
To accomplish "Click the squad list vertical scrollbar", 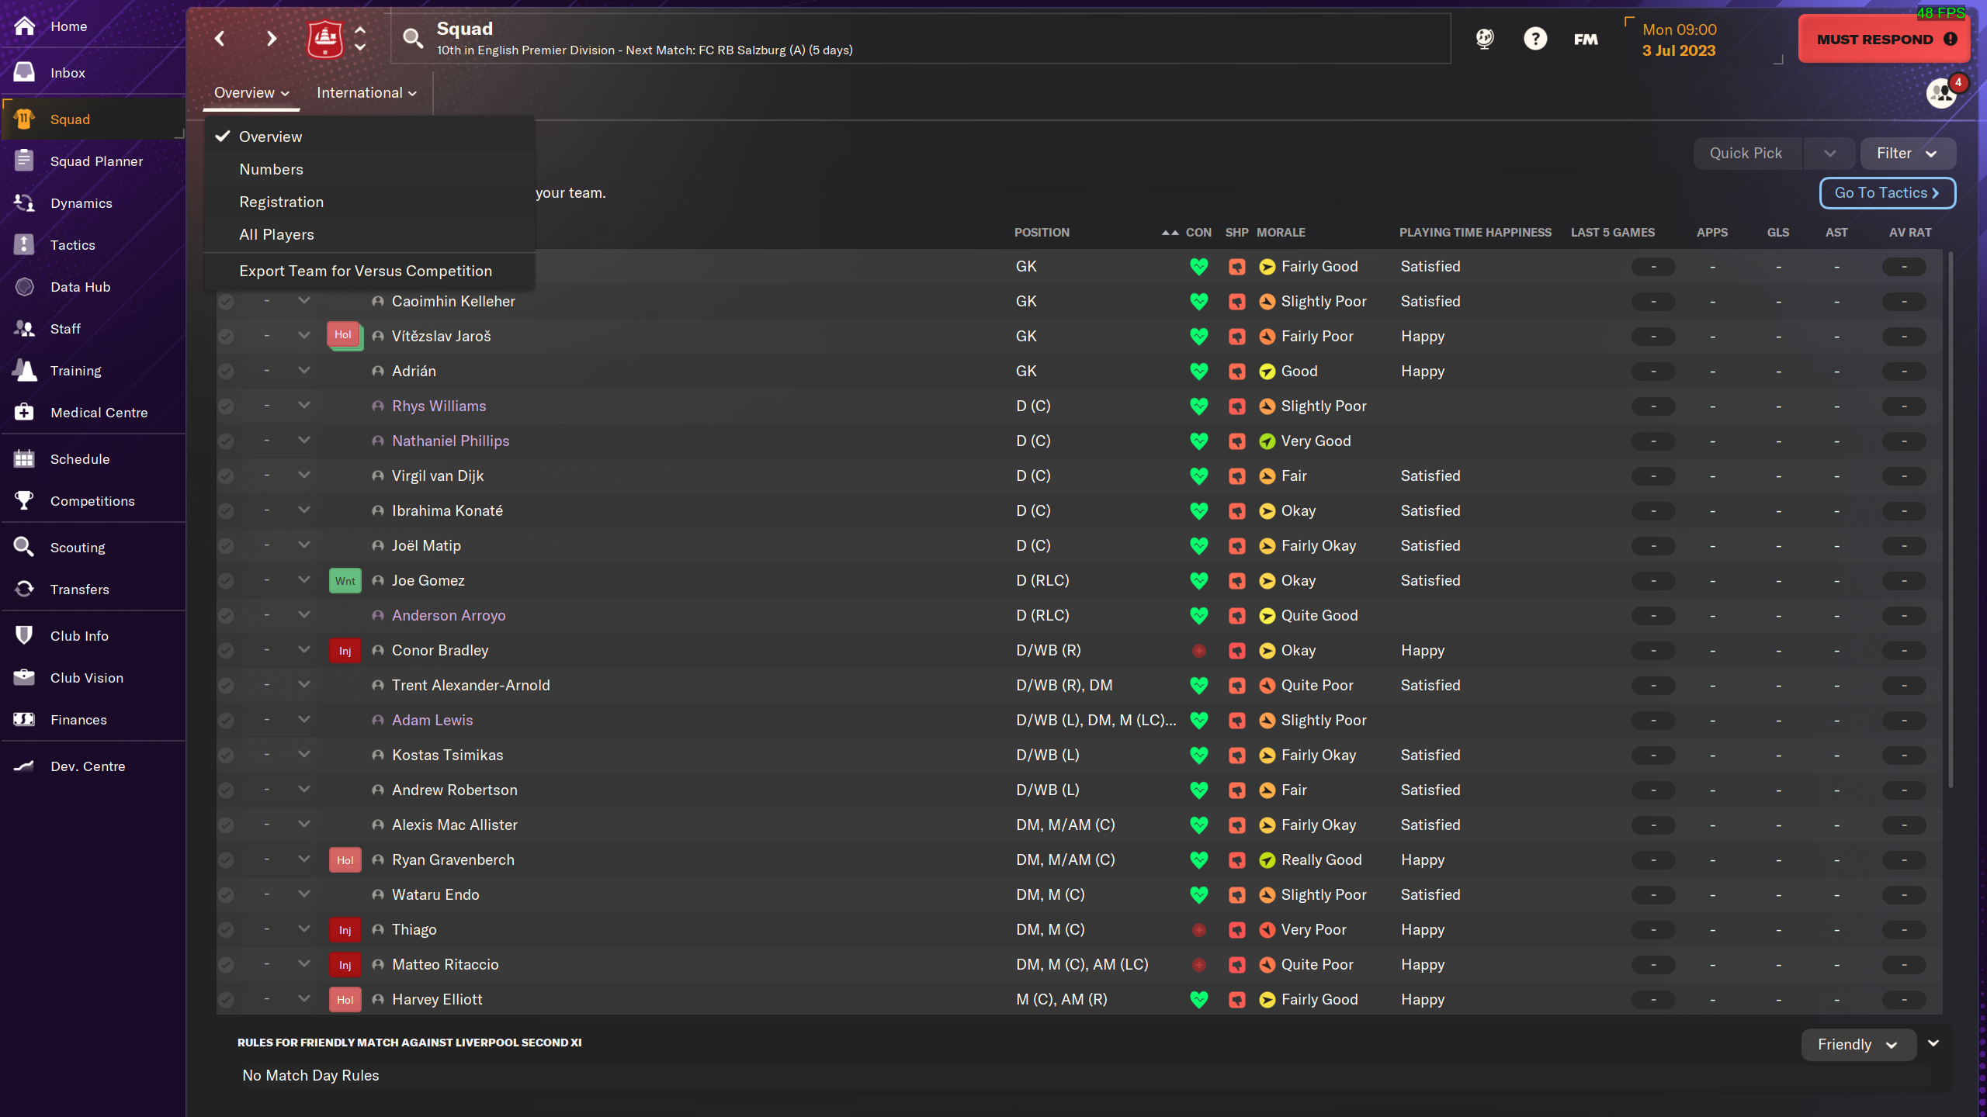I will [x=1951, y=518].
